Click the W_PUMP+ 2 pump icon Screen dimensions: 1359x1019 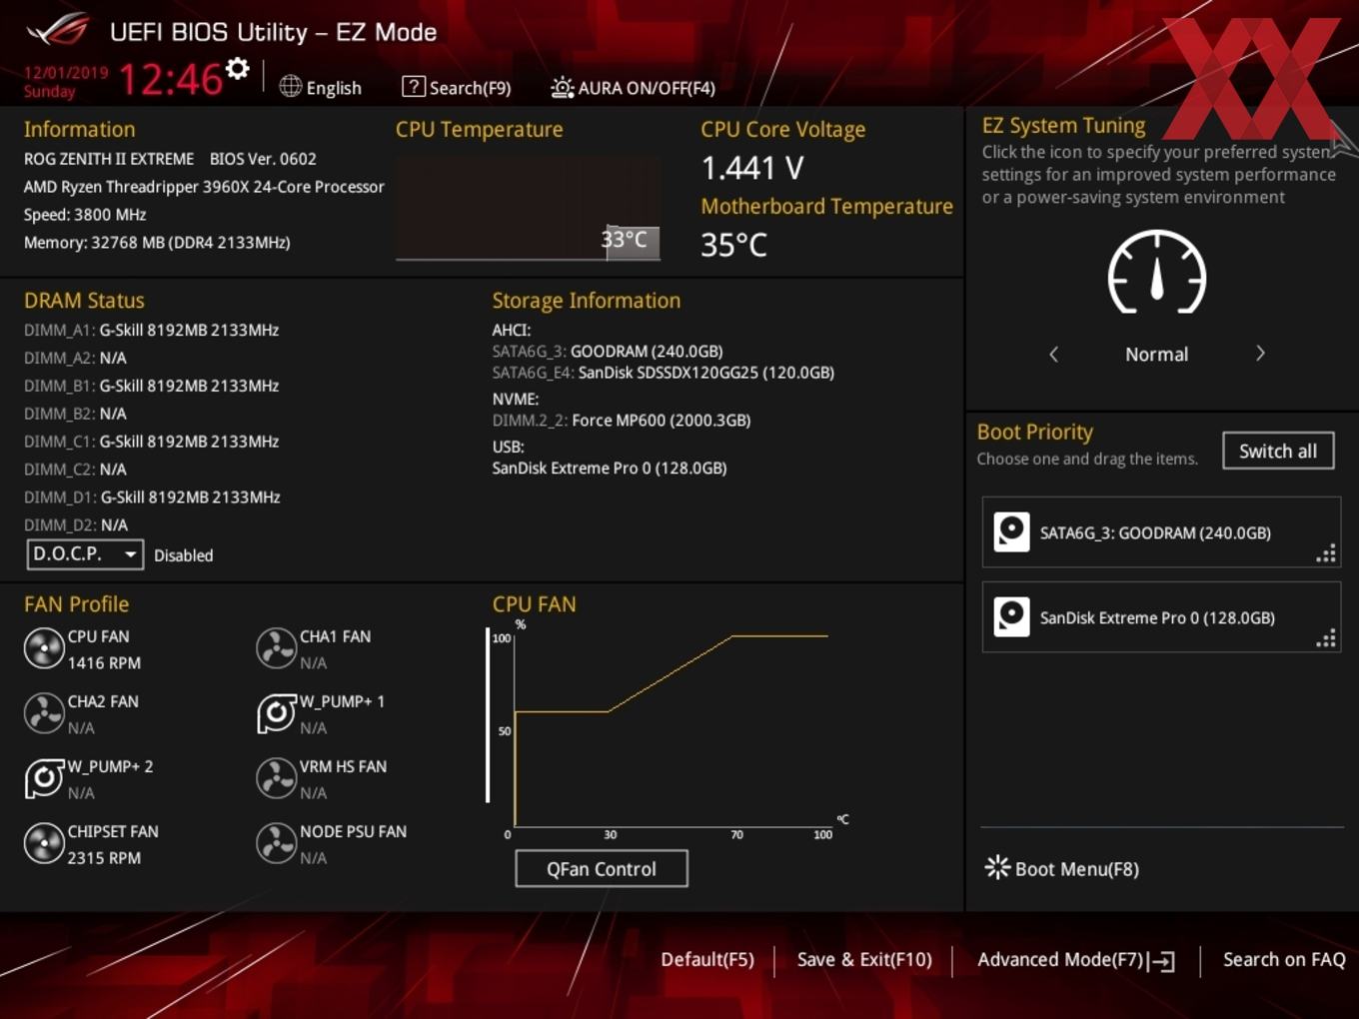click(44, 778)
